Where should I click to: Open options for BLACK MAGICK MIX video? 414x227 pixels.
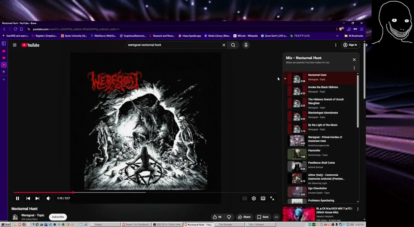coord(358,209)
